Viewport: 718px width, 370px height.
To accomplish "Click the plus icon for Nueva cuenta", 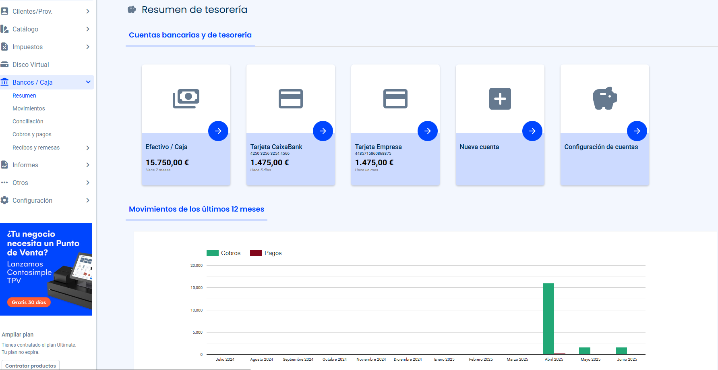I will point(500,99).
